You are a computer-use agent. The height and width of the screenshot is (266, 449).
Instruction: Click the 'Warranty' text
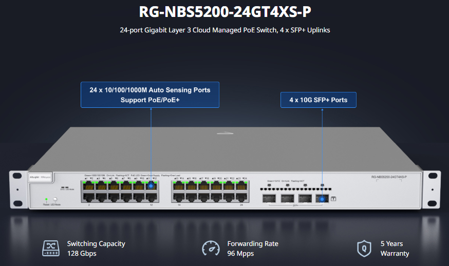[395, 253]
